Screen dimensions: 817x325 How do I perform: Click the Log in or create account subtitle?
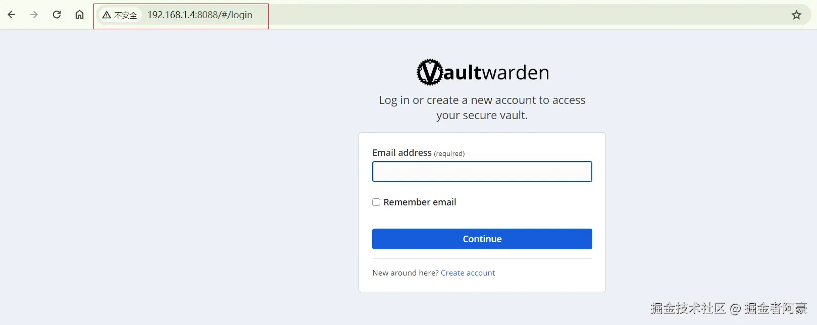(x=482, y=107)
